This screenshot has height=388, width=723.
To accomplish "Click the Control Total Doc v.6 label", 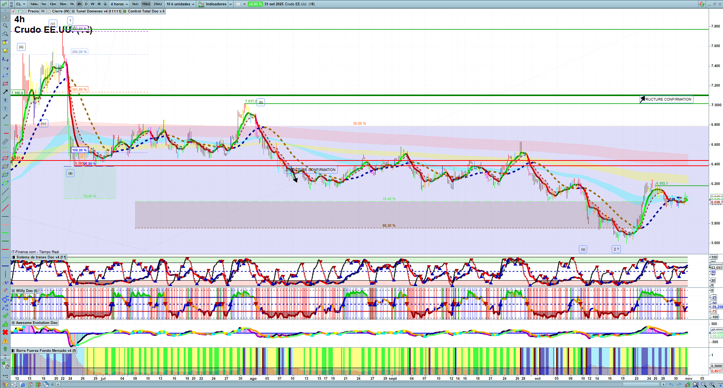I will [x=146, y=11].
